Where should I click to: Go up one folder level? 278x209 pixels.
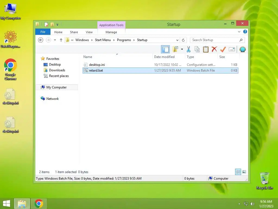(x=61, y=40)
